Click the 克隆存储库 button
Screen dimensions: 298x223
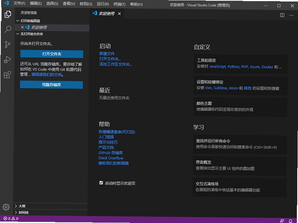click(51, 85)
